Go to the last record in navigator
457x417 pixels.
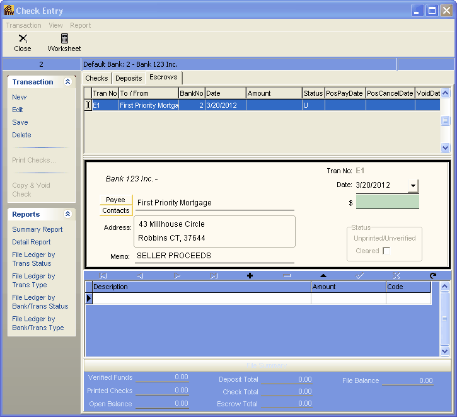point(214,276)
